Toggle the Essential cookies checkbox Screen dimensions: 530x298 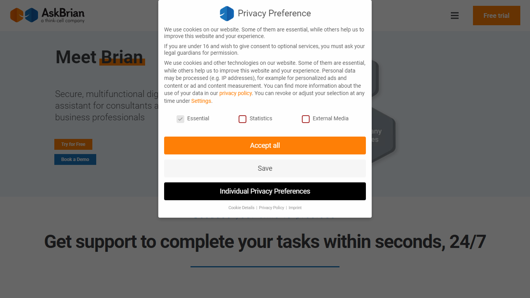180,119
